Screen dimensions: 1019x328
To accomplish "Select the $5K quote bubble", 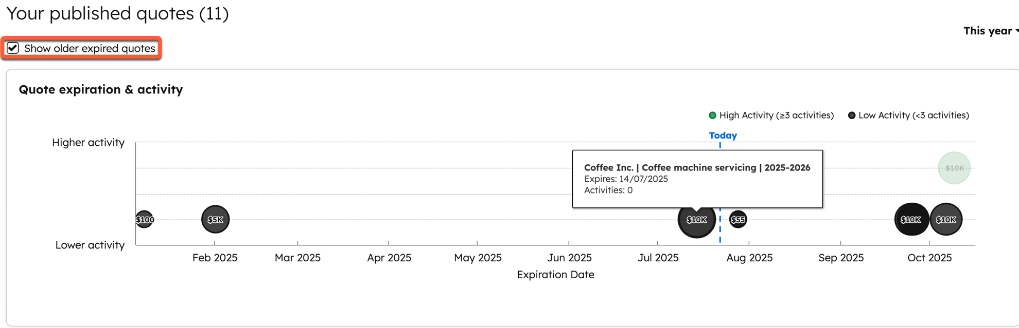I will coord(215,220).
